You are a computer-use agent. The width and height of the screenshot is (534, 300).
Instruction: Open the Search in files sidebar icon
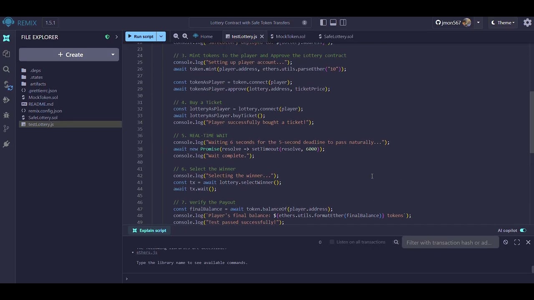coord(6,69)
